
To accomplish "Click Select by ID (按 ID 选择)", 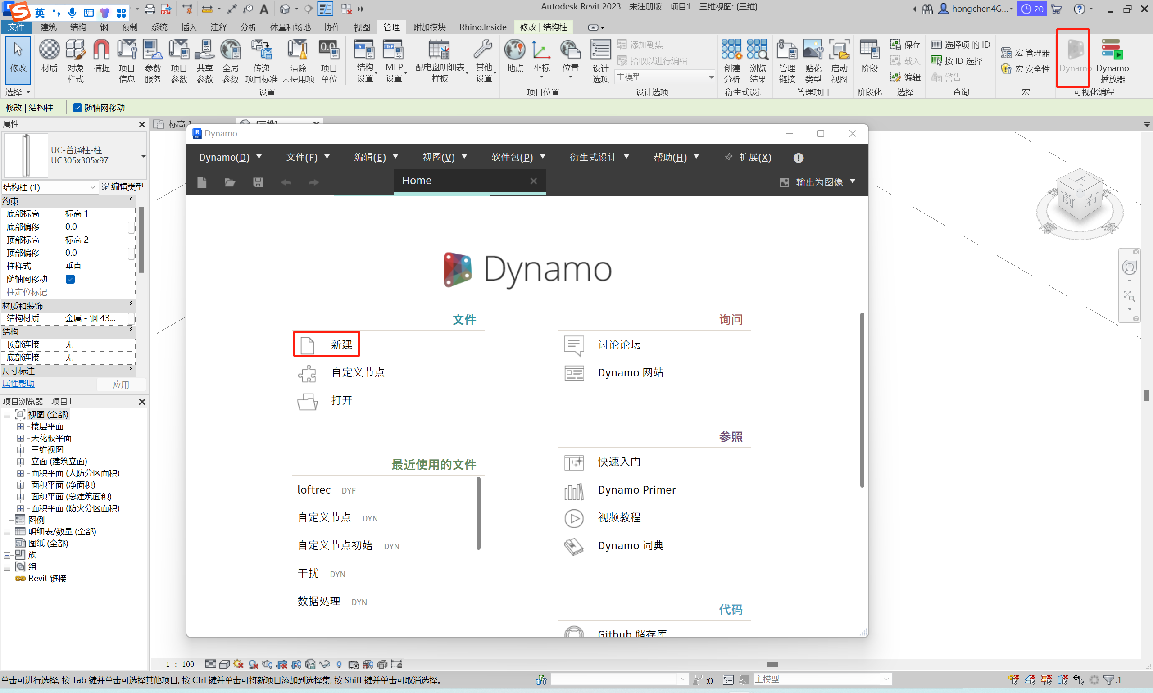I will click(x=957, y=61).
